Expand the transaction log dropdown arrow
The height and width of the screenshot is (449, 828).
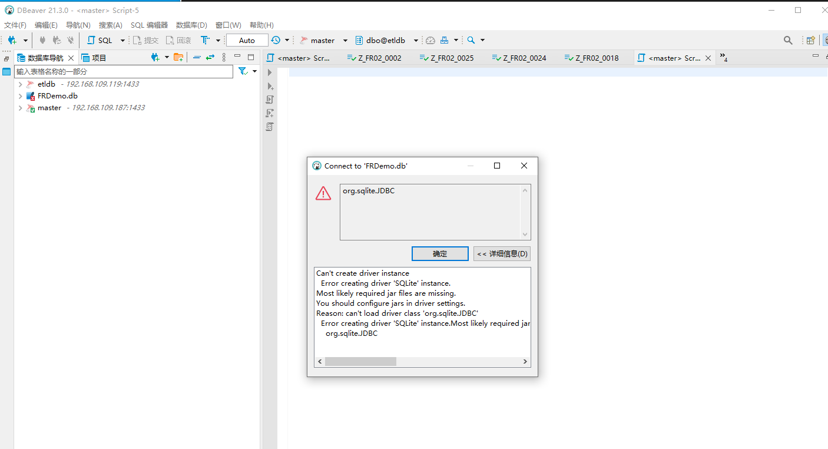[287, 41]
